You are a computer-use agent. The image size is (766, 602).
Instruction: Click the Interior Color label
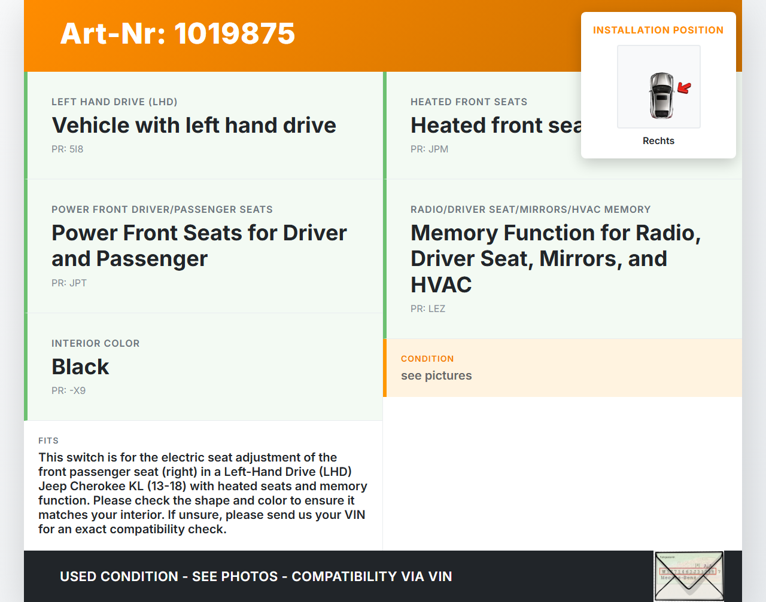click(x=95, y=343)
